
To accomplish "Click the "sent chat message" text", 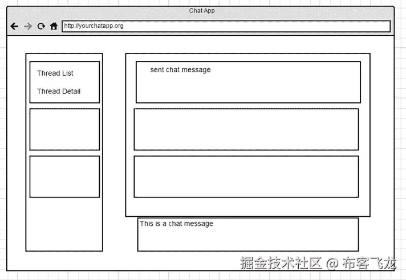I will [x=180, y=70].
